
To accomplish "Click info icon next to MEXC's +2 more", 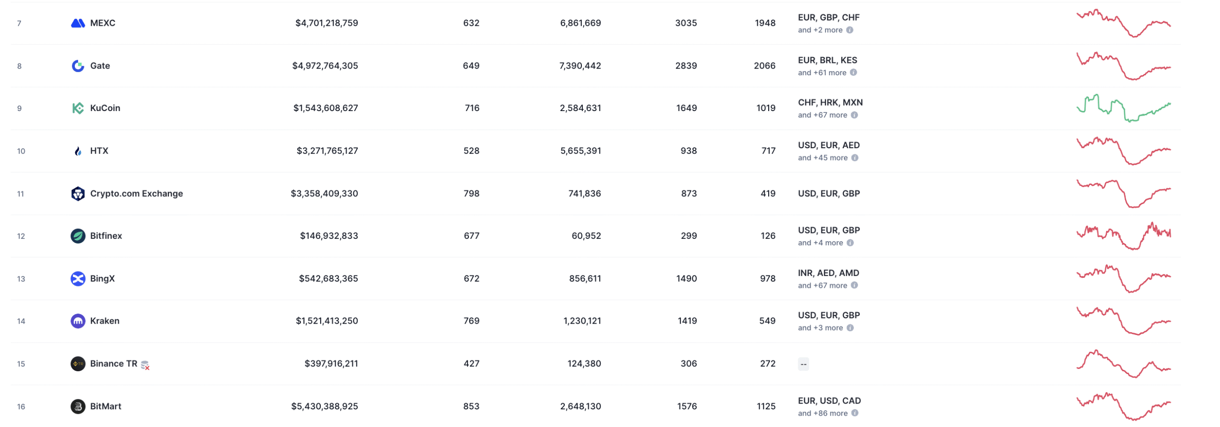I will pyautogui.click(x=850, y=30).
